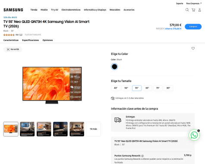Open Ver en RA augmented reality view

pos(13,49)
